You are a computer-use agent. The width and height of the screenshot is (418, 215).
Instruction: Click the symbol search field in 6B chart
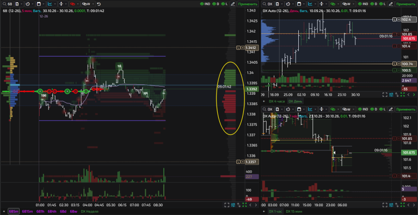(7, 4)
